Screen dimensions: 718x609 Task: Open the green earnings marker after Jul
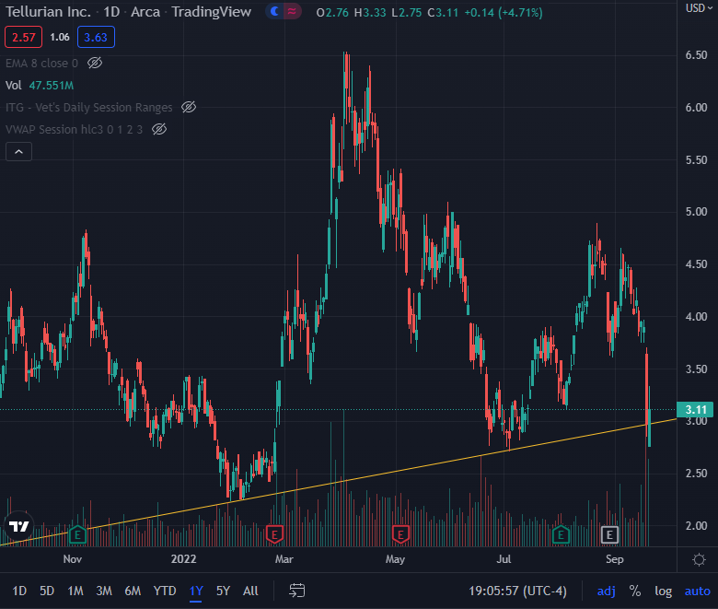click(x=561, y=534)
